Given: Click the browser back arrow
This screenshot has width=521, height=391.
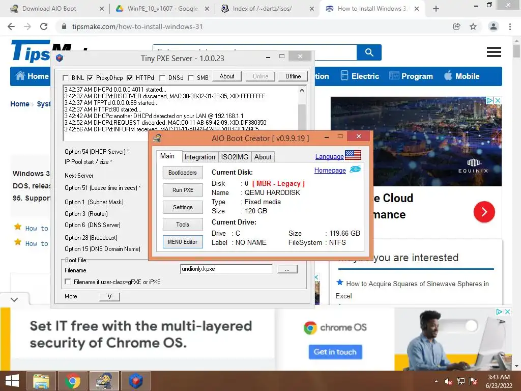Looking at the screenshot, I should (x=11, y=26).
